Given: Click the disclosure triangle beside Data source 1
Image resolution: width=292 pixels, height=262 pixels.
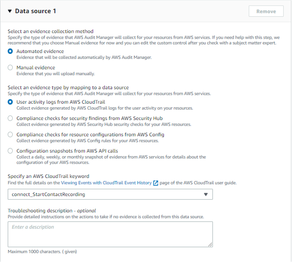Looking at the screenshot, I should pyautogui.click(x=10, y=11).
